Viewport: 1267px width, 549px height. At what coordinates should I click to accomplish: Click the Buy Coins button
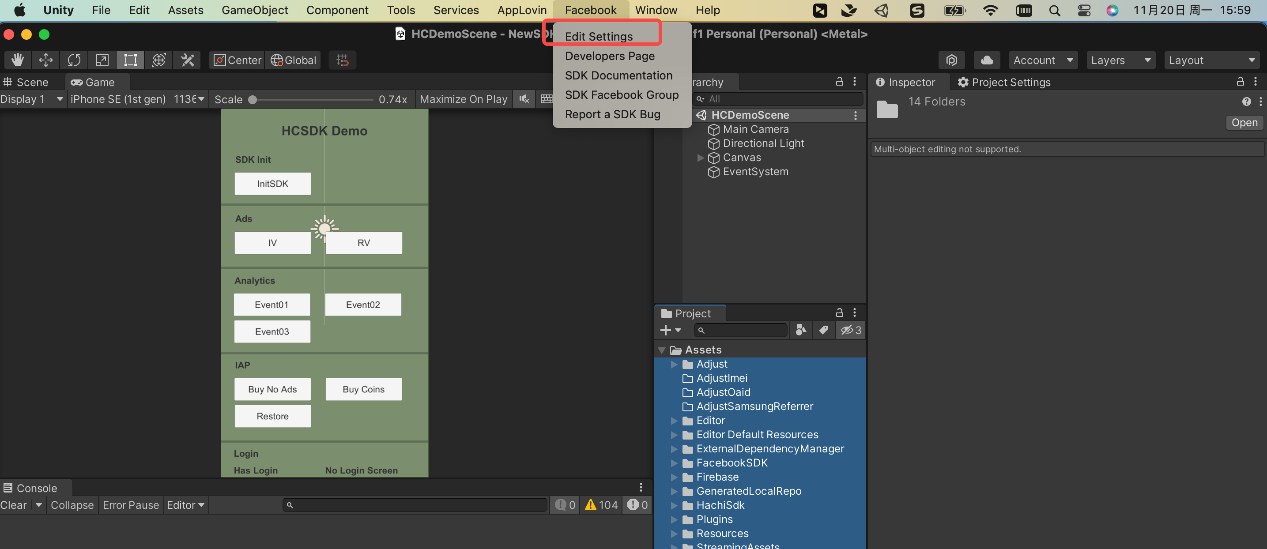tap(363, 389)
